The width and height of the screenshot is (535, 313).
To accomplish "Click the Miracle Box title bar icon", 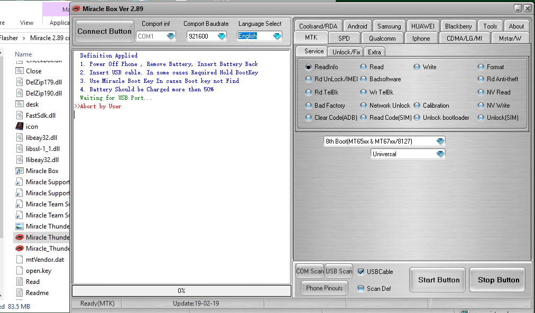I will point(76,9).
